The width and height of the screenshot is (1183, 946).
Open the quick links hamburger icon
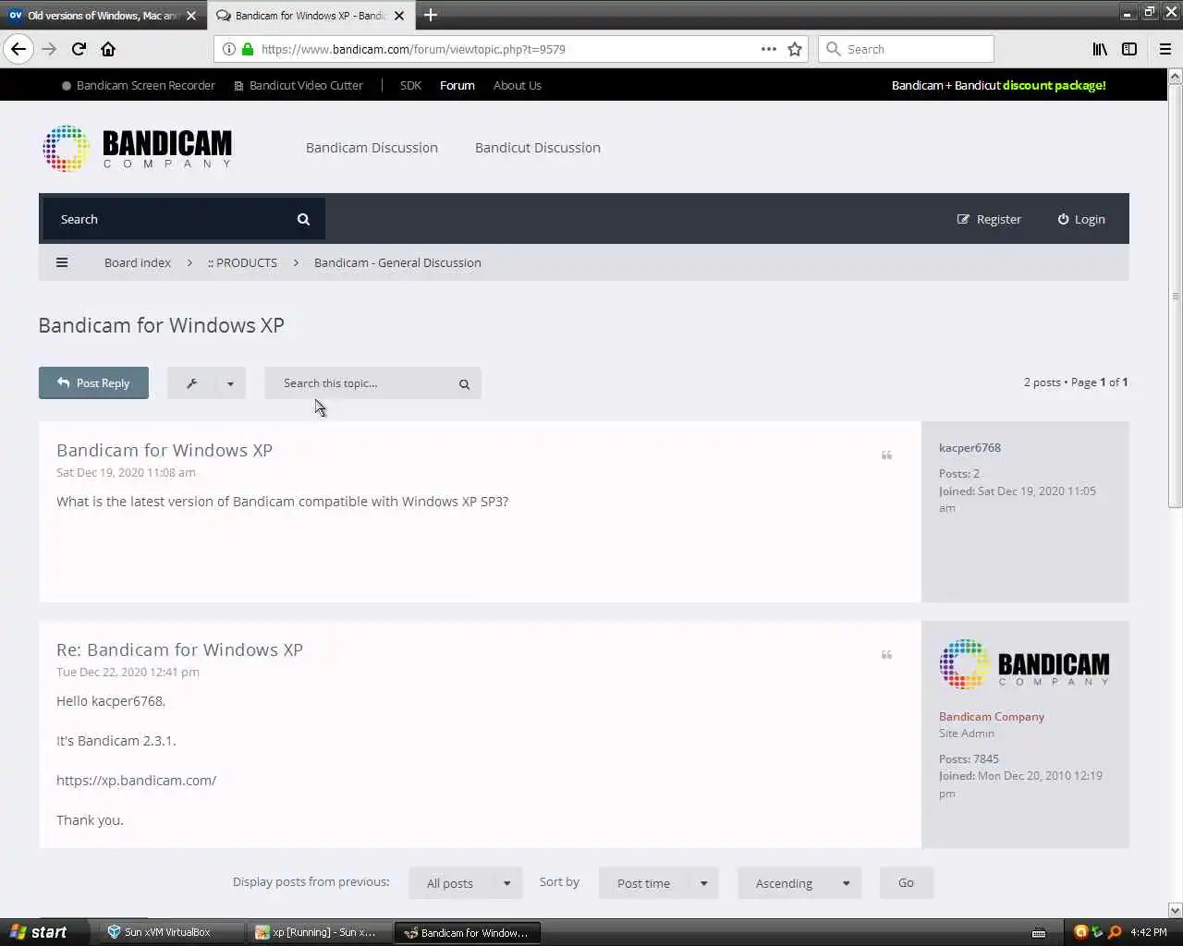(62, 262)
